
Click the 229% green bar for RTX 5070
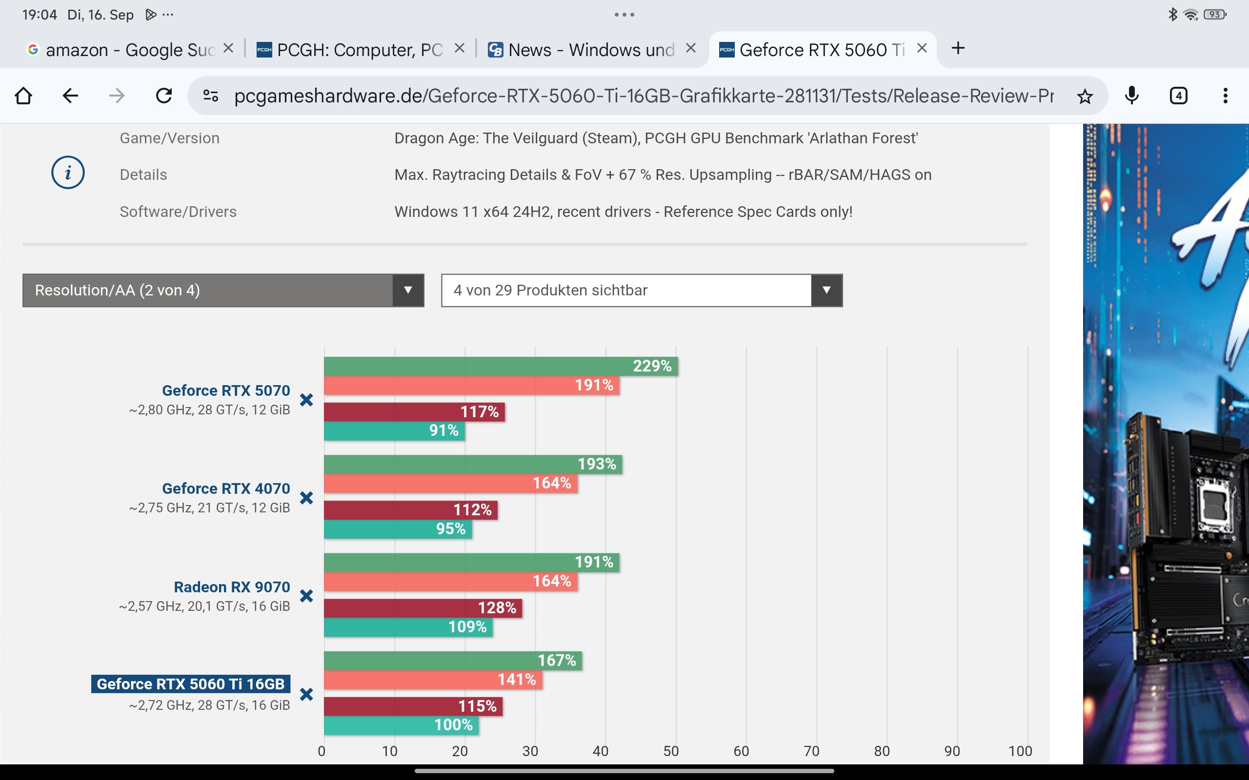pyautogui.click(x=501, y=366)
